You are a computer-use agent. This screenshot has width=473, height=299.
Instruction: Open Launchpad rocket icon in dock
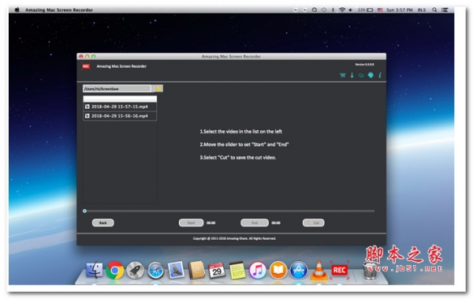135,270
